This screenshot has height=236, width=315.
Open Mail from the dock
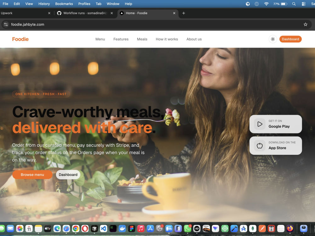10,228
